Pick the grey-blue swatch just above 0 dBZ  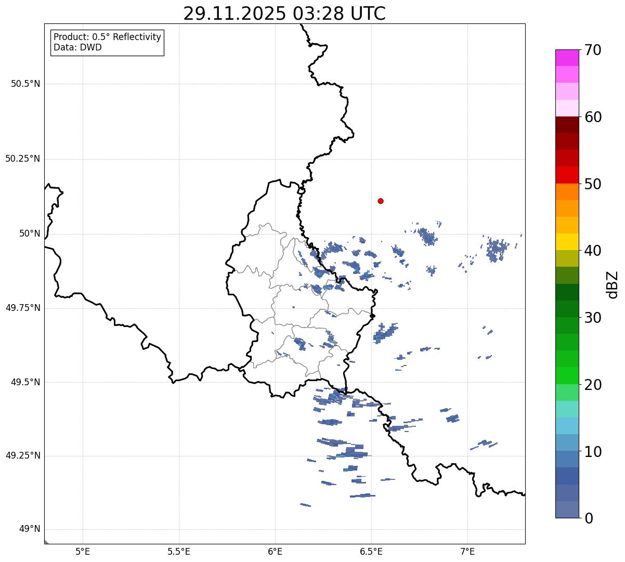[x=567, y=509]
